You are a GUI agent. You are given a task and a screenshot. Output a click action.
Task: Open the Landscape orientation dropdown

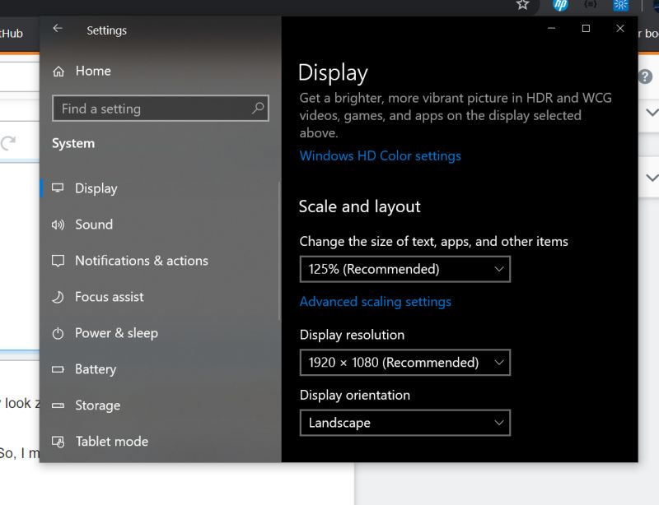coord(405,423)
